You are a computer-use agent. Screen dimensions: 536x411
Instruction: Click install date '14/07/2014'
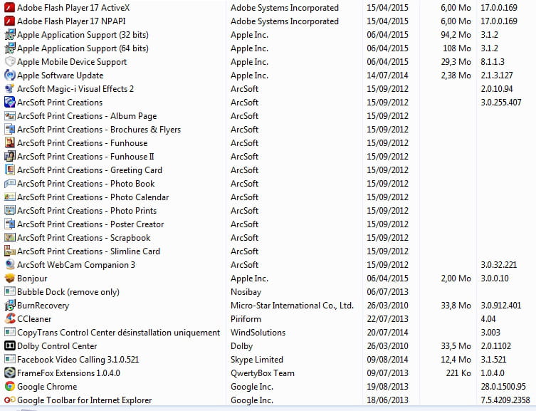[388, 76]
